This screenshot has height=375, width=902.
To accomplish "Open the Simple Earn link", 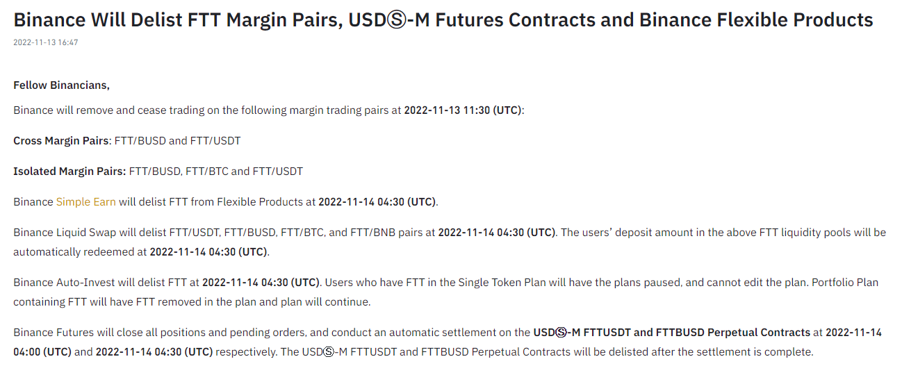I will 85,202.
